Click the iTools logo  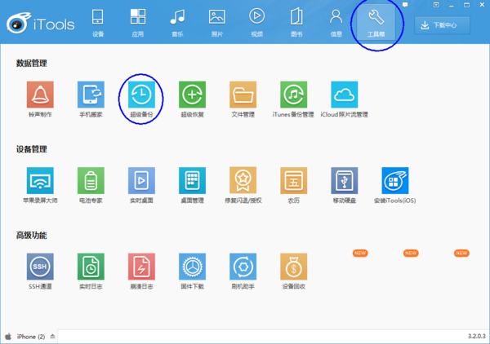coord(40,23)
